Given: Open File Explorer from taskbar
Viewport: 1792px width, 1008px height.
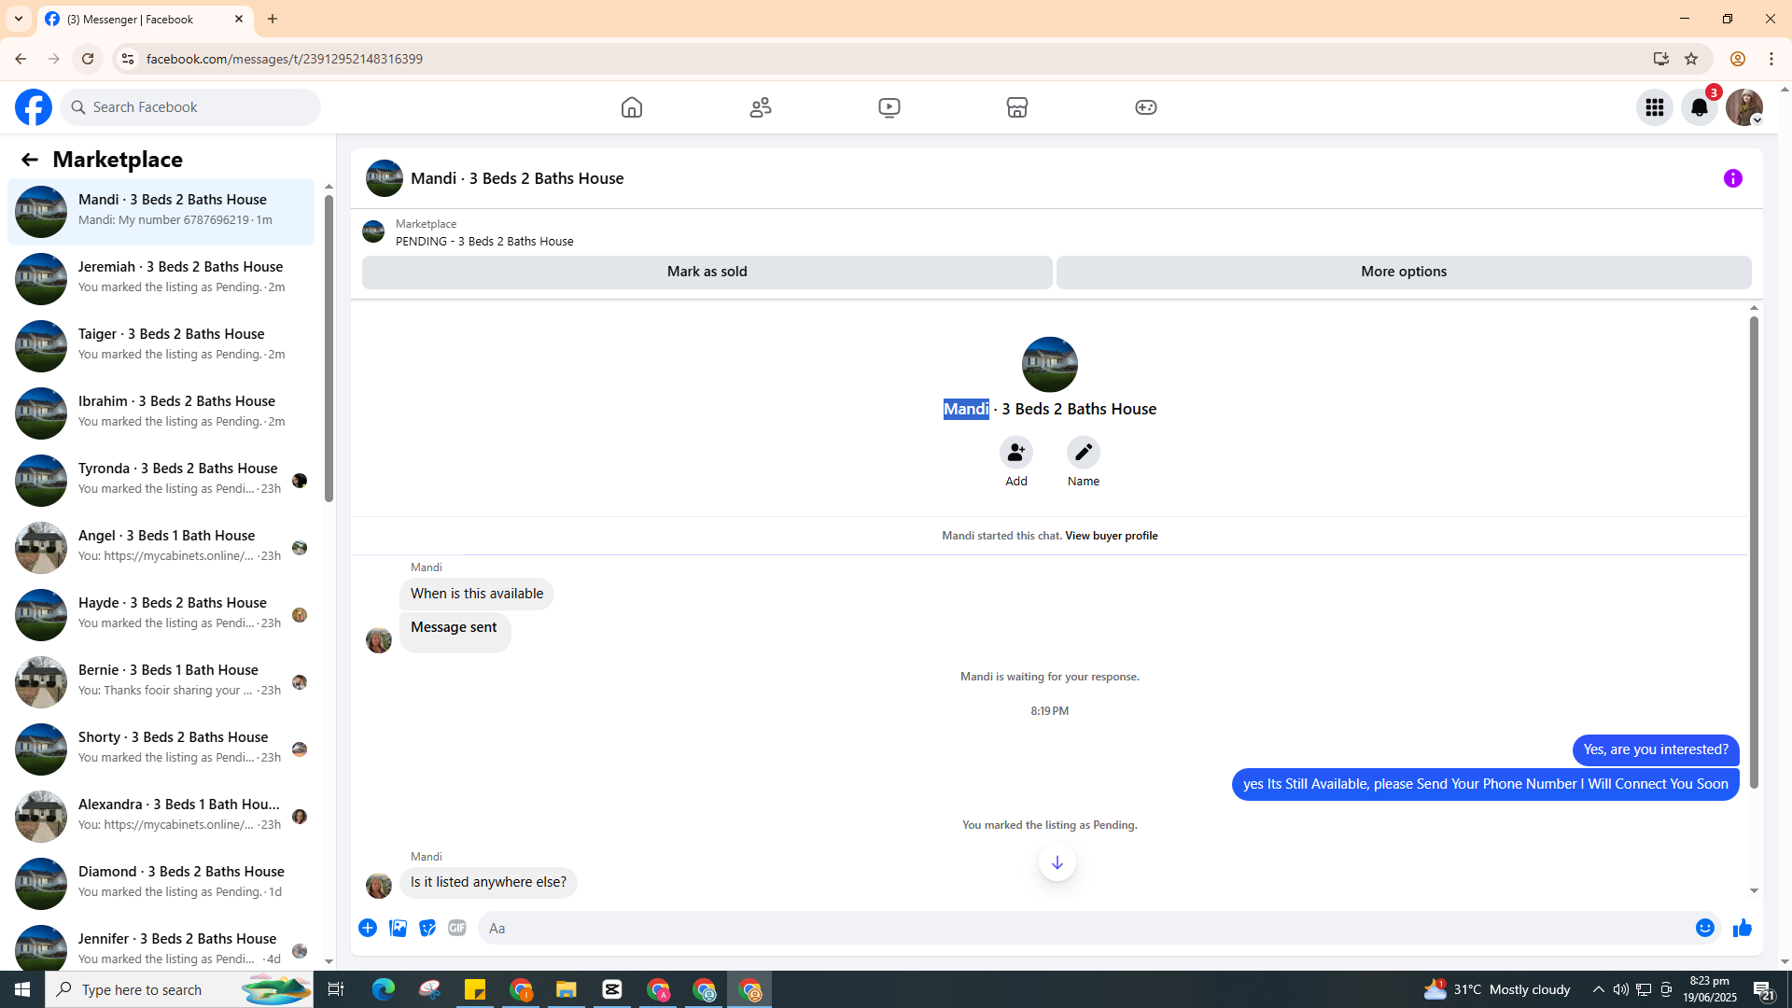Looking at the screenshot, I should point(567,989).
